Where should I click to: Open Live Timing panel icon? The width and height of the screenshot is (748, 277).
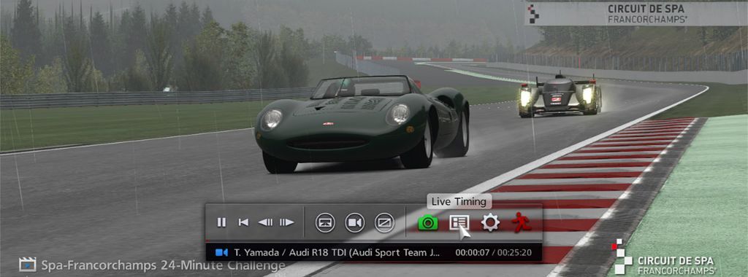coord(459,222)
